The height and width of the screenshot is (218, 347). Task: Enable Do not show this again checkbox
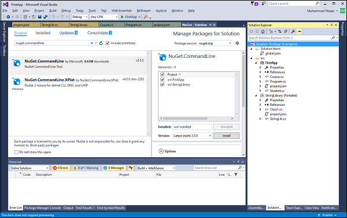pyautogui.click(x=16, y=152)
